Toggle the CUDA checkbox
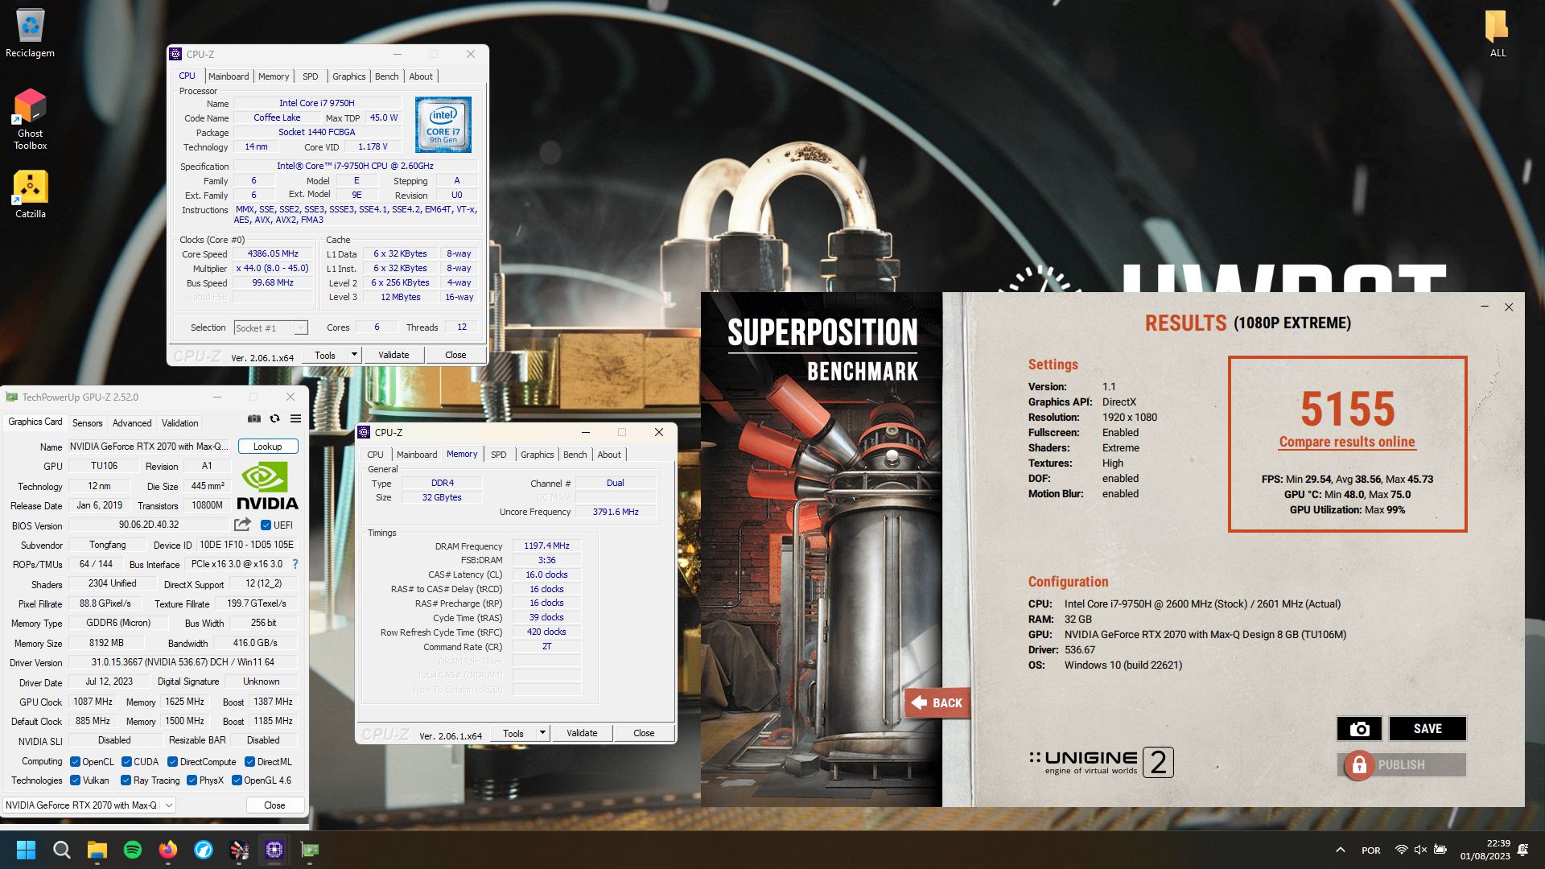Viewport: 1545px width, 869px height. click(126, 762)
